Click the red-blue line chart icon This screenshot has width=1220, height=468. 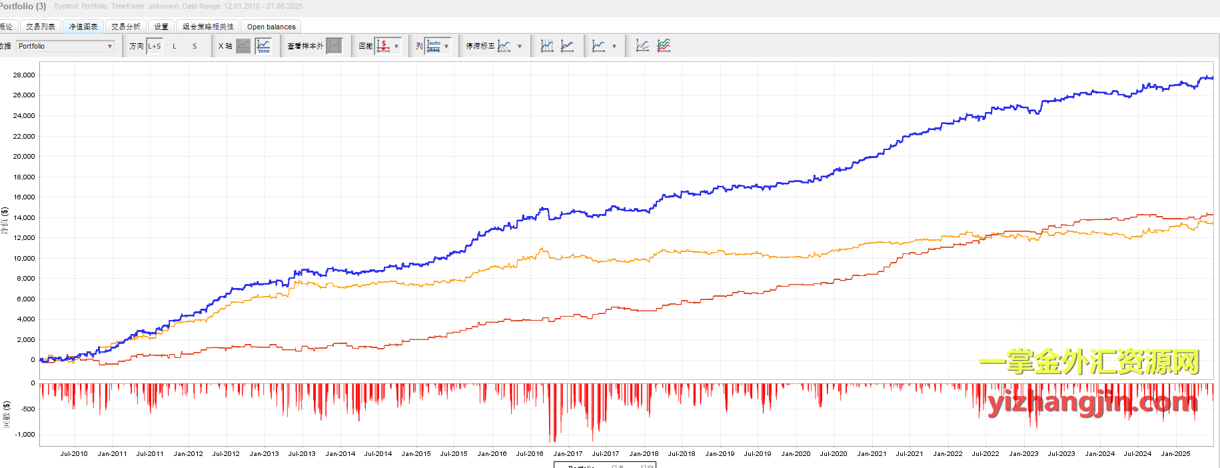[568, 46]
